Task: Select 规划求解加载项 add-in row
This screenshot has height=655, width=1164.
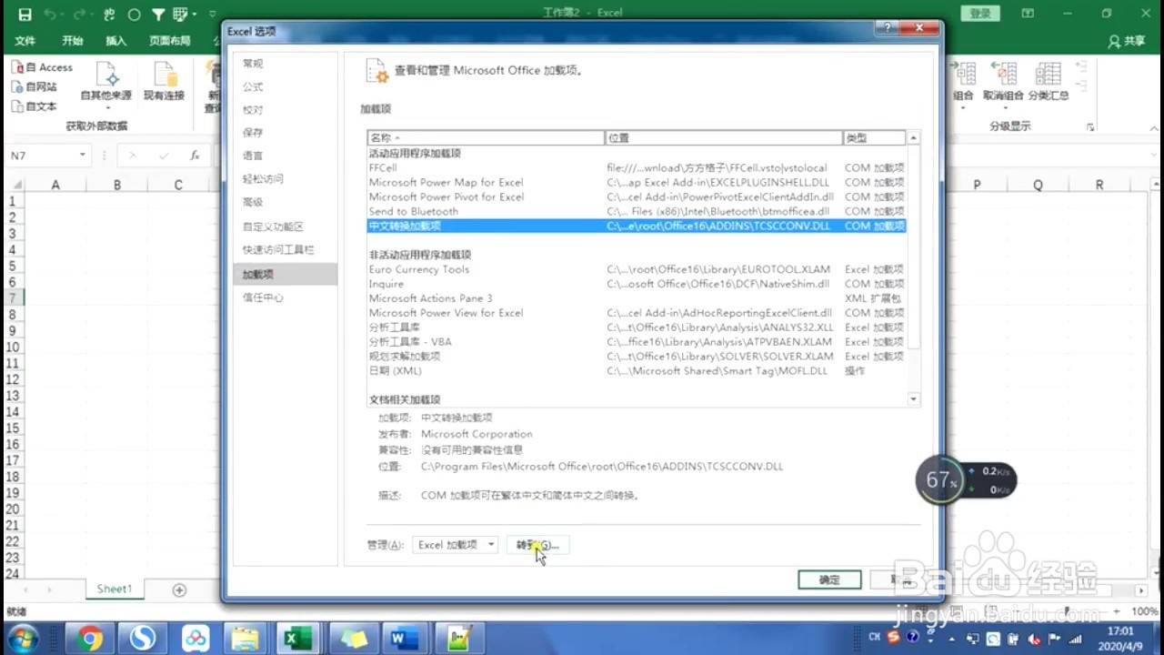Action: [637, 357]
